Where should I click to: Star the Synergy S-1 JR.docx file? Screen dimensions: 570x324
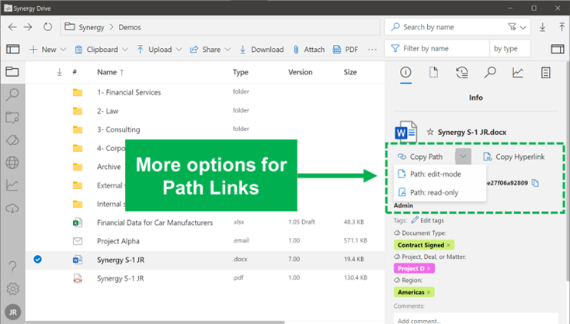(x=430, y=132)
